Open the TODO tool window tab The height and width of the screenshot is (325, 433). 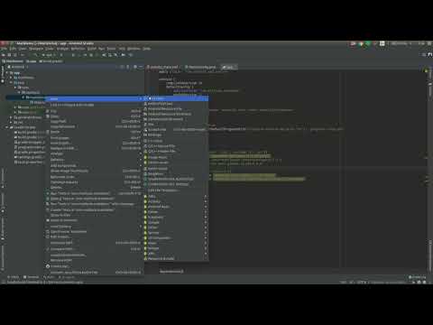[x=13, y=277]
